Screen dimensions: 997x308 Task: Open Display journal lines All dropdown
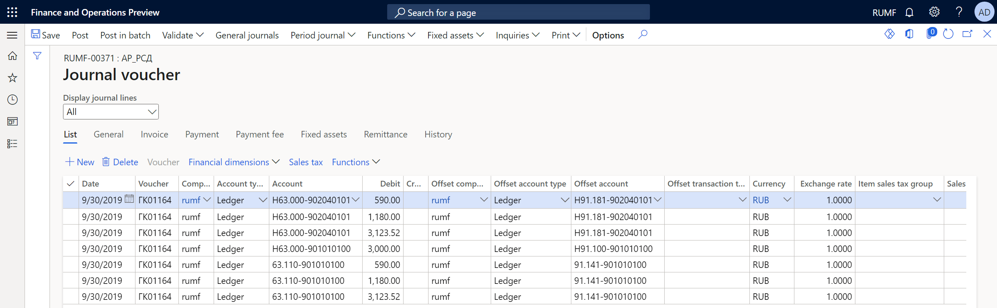(x=111, y=112)
